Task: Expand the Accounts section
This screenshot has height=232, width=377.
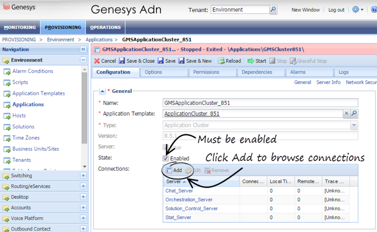Action: point(83,207)
